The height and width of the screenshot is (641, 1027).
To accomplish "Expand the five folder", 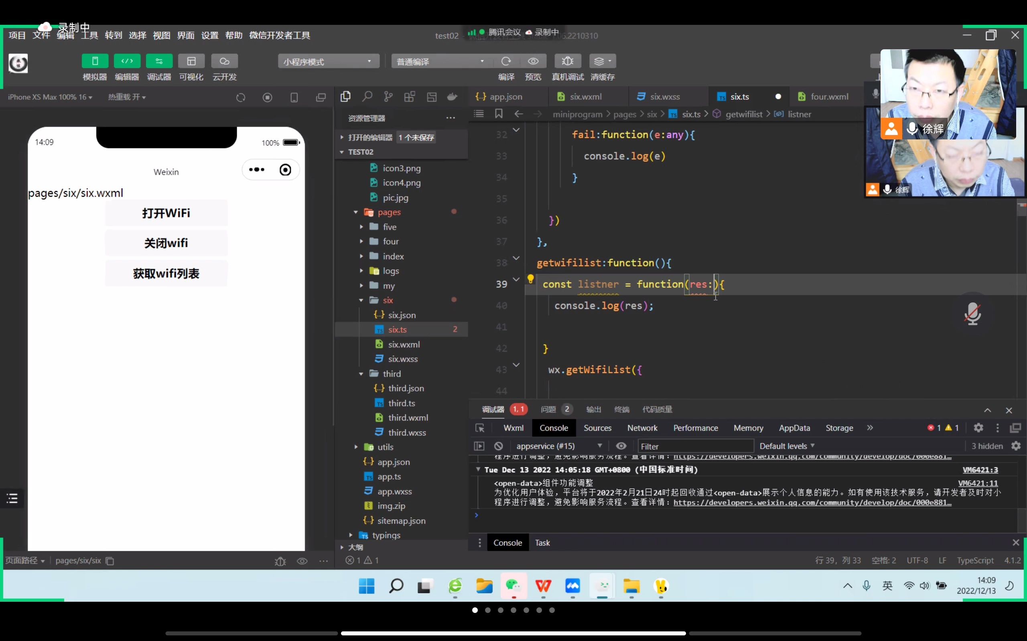I will click(x=389, y=227).
